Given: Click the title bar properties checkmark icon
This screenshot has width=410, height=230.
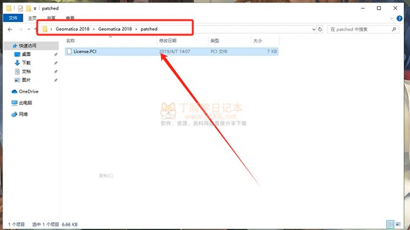Looking at the screenshot, I should coord(20,9).
